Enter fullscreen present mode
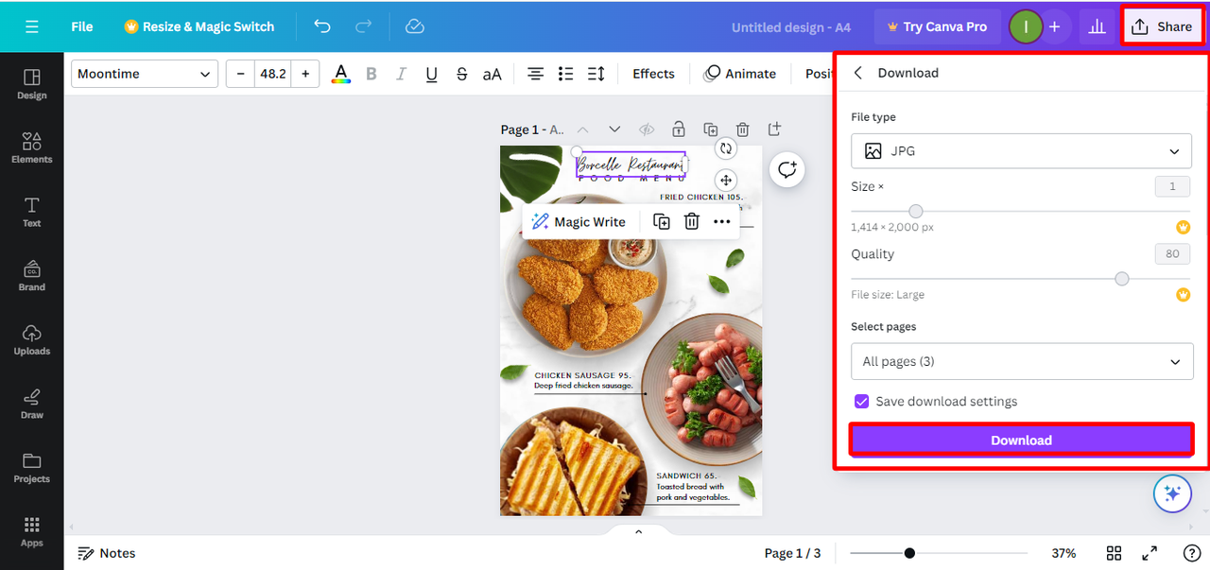1210x570 pixels. [1149, 553]
